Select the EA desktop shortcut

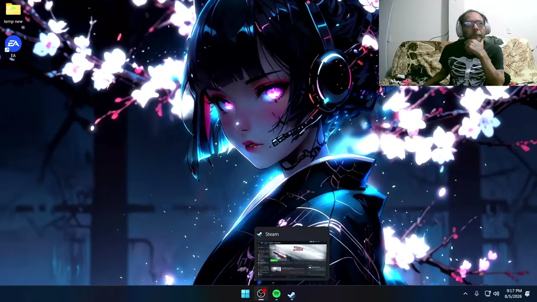point(13,47)
